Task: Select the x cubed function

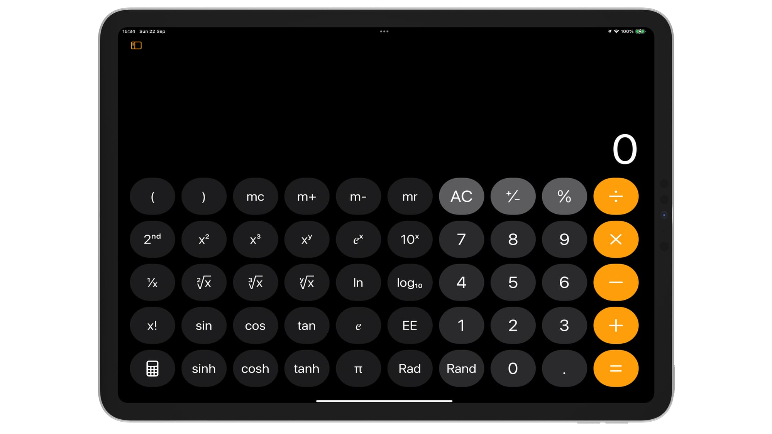Action: (x=255, y=240)
